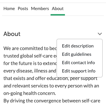106x105 pixels.
Task: Open Edit support info option
Action: (x=79, y=71)
